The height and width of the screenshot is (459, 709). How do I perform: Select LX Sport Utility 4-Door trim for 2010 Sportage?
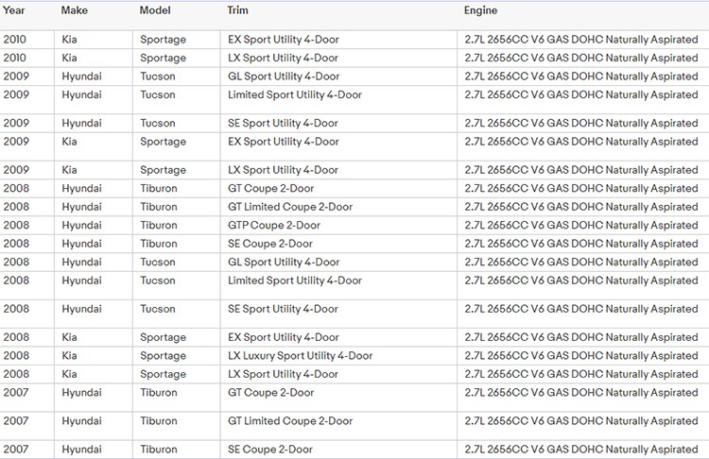pos(283,58)
